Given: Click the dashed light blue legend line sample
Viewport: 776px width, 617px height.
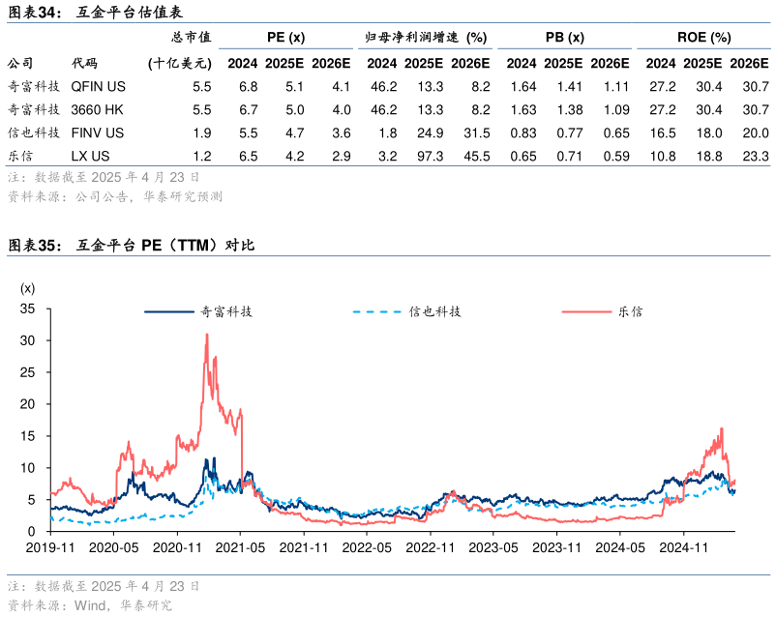Looking at the screenshot, I should [377, 311].
